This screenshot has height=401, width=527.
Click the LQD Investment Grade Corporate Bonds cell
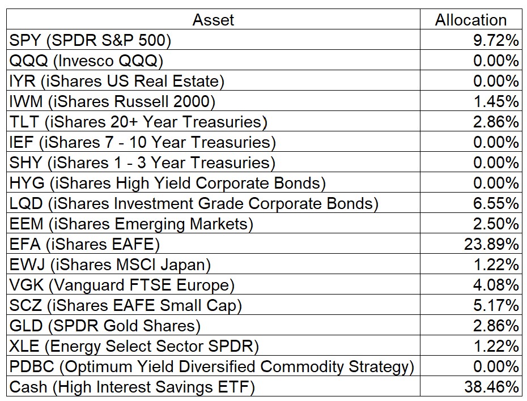[x=194, y=203]
